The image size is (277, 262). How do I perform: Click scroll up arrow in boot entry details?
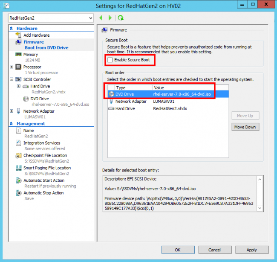point(260,179)
